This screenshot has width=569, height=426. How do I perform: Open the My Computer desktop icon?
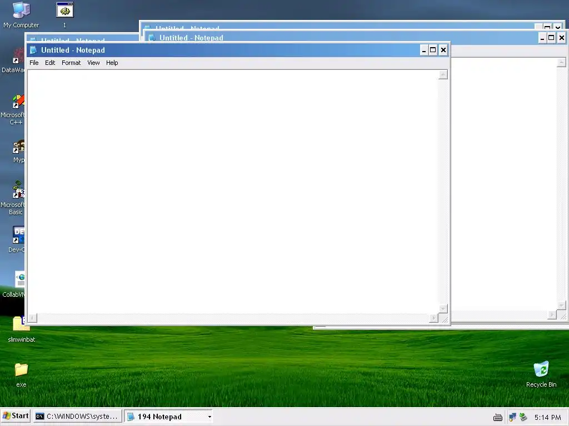click(x=21, y=15)
